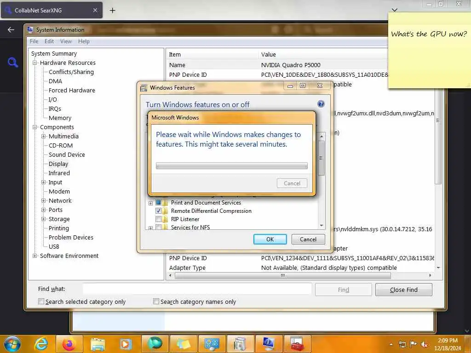Click the Windows Features list scrollbar thumb
The height and width of the screenshot is (353, 471).
pyautogui.click(x=321, y=158)
